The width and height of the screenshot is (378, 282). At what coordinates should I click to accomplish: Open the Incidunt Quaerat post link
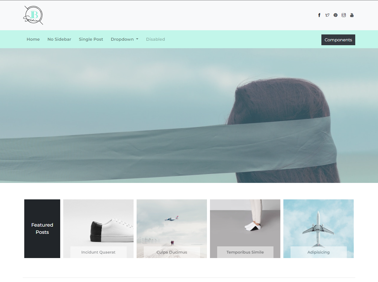click(x=98, y=252)
